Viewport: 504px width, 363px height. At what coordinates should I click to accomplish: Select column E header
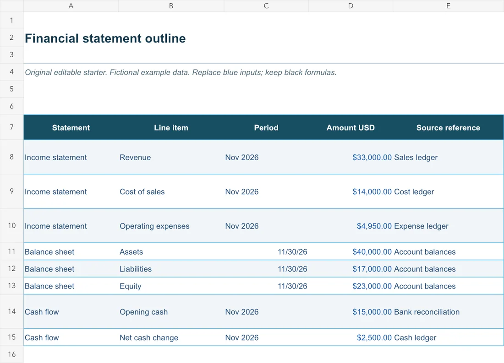(x=449, y=6)
